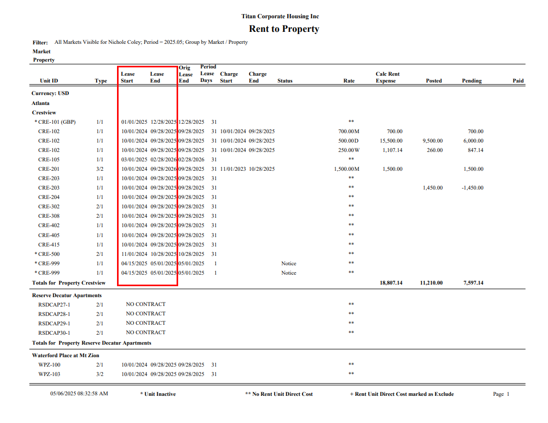Click unit CRE-201 row label
Viewport: 548px width, 423px height.
[x=49, y=169]
